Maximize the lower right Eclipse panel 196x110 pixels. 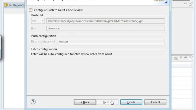click(190, 58)
